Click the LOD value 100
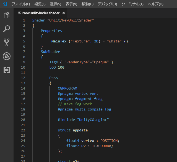 61,67
